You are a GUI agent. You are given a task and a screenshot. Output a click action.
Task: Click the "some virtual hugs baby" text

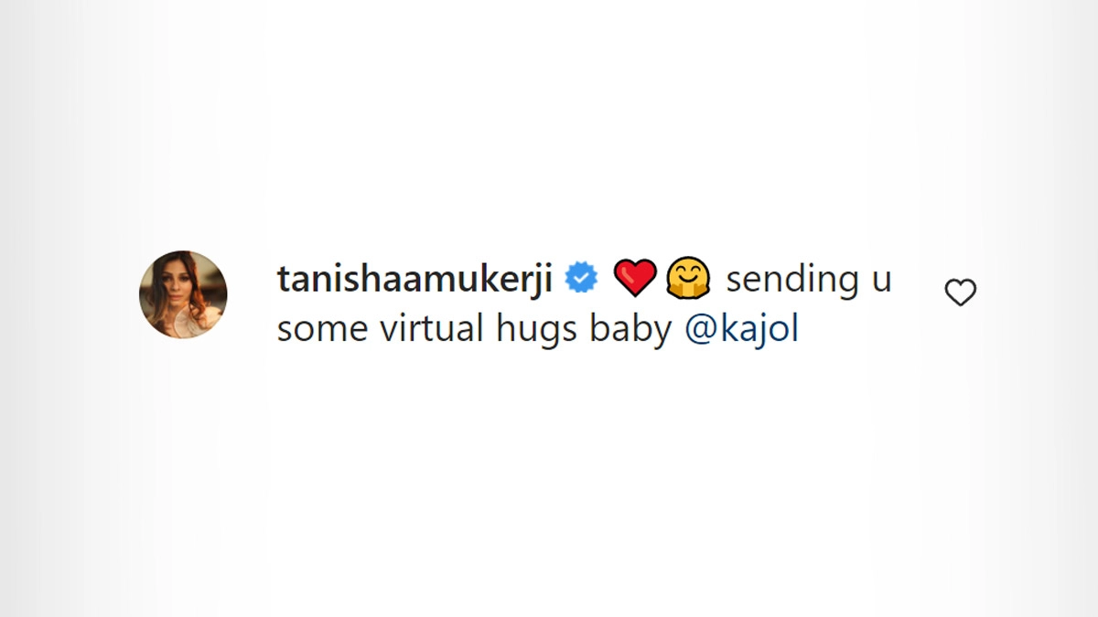tap(474, 330)
